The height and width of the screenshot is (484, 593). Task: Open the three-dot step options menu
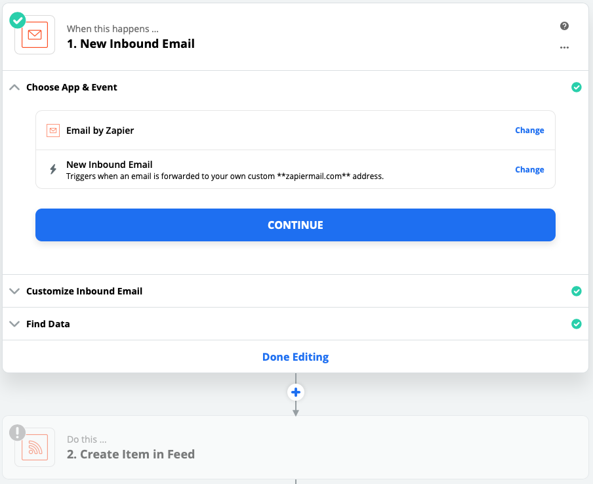(x=564, y=48)
